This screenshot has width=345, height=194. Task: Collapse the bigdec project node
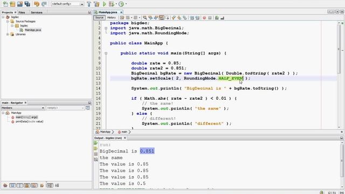point(3,17)
